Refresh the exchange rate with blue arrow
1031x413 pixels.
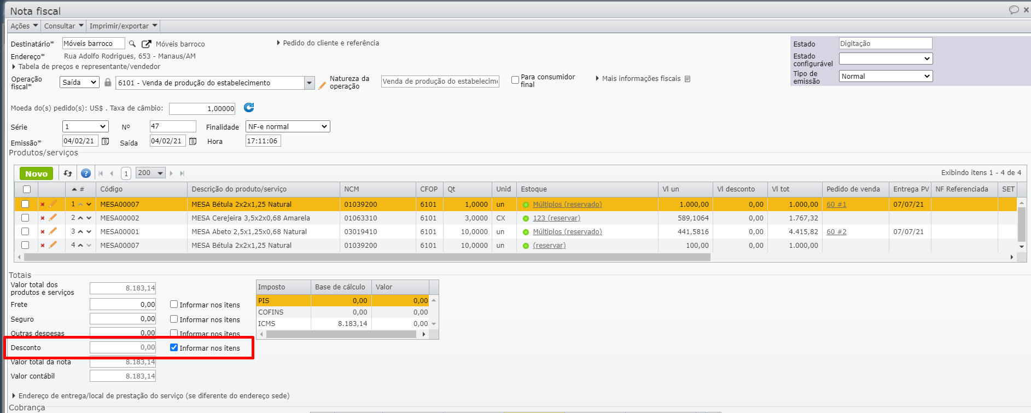coord(249,108)
